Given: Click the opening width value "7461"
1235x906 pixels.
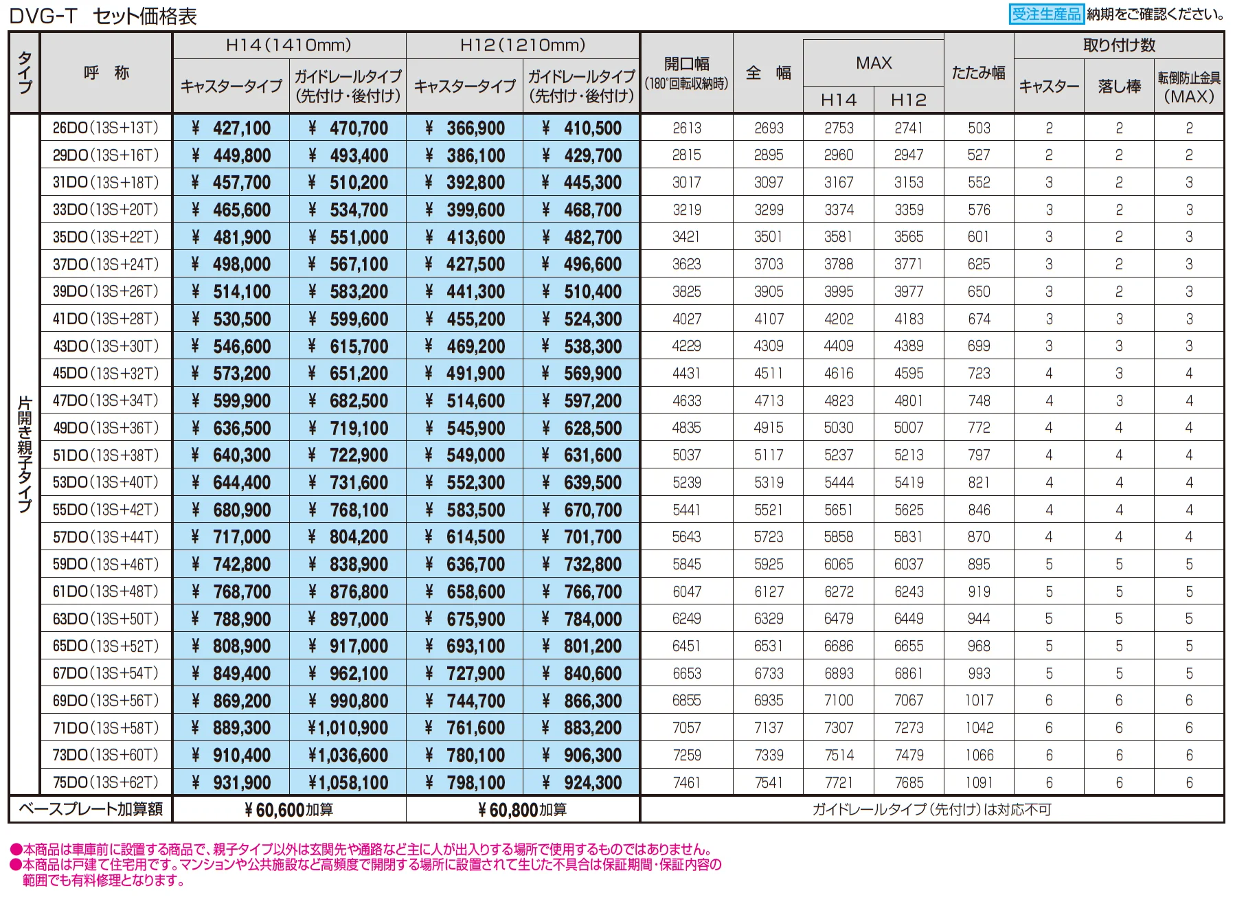Looking at the screenshot, I should point(687,782).
